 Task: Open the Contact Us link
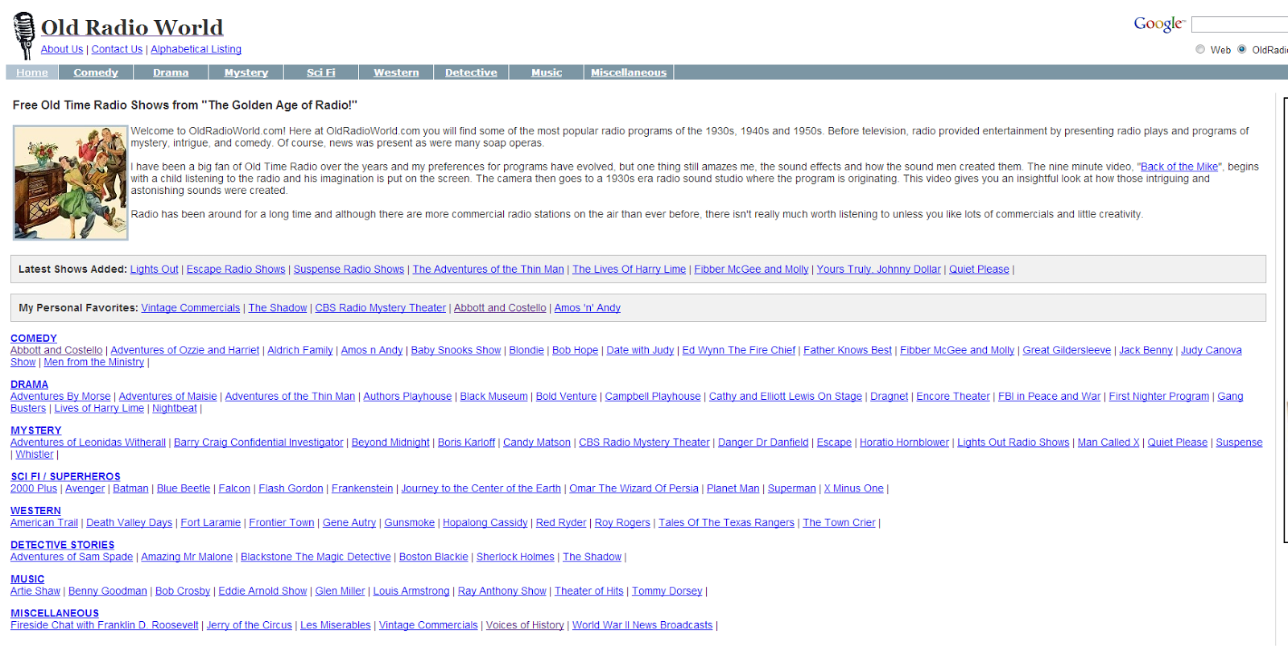tap(117, 49)
